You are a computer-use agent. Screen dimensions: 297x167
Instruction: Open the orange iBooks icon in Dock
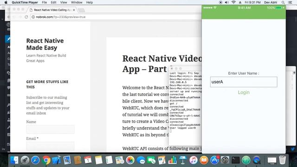coord(204,160)
